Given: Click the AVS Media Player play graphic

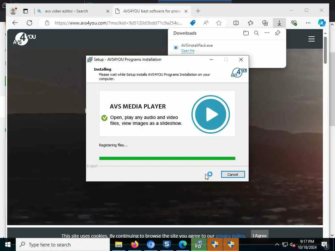Looking at the screenshot, I should coord(211,114).
